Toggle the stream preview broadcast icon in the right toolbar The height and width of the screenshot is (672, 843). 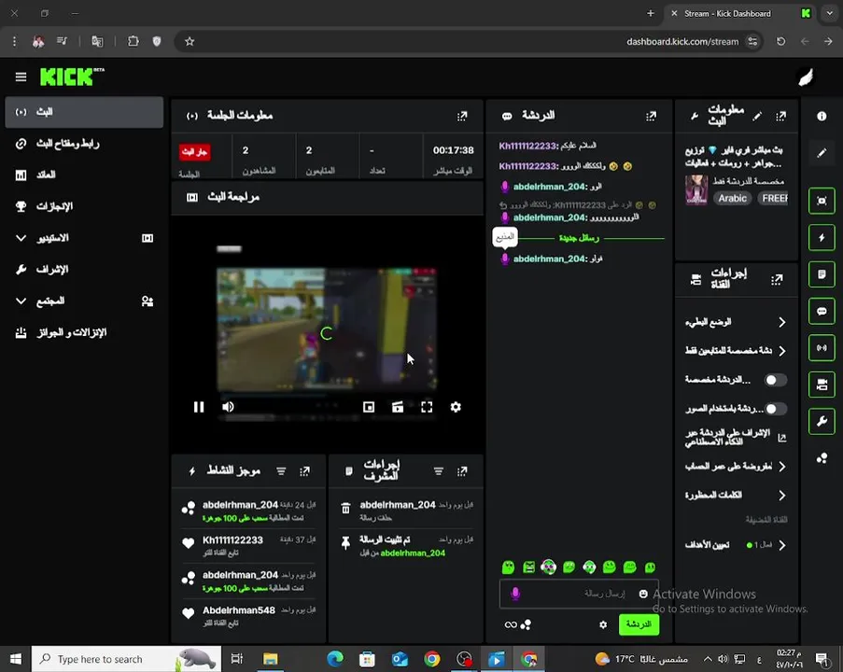coord(822,348)
